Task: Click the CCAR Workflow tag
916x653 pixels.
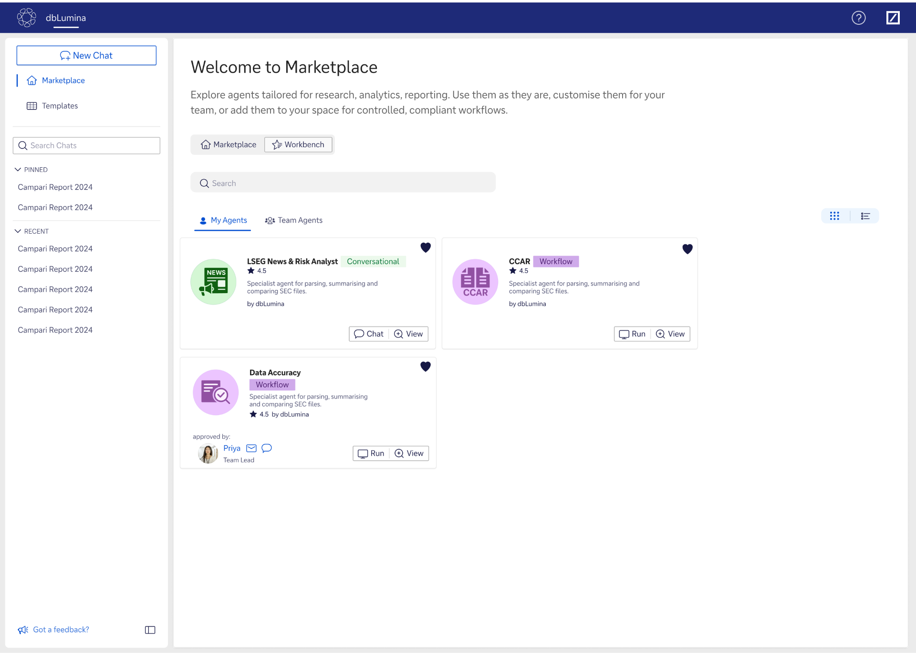Action: click(556, 262)
